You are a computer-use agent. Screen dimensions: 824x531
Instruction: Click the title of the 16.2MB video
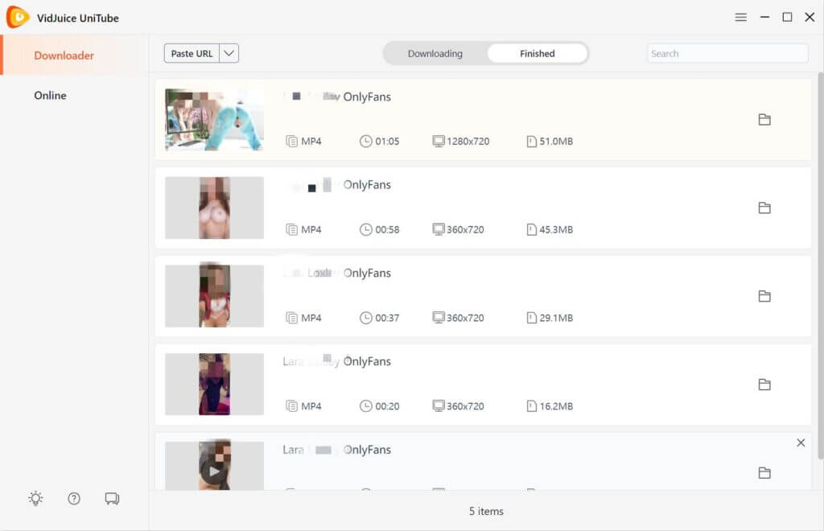coord(337,361)
